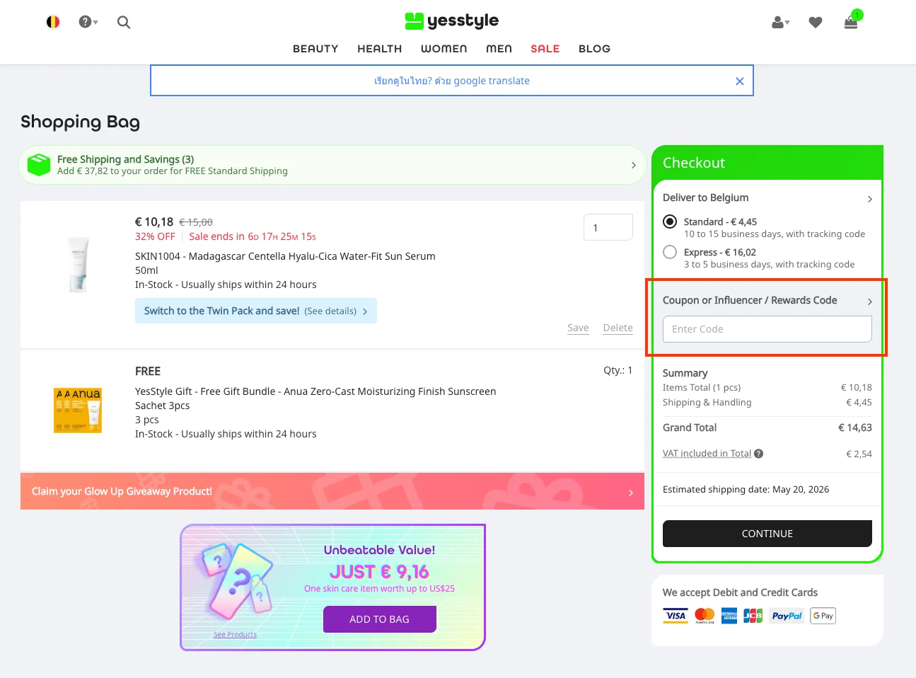Viewport: 916px width, 678px height.
Task: Open YesStyle Gift Anua Sunscreen product link
Action: pos(315,398)
